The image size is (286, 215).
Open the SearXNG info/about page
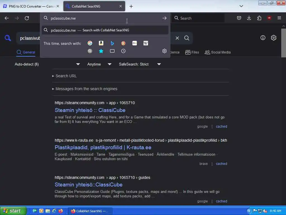pyautogui.click(x=263, y=38)
